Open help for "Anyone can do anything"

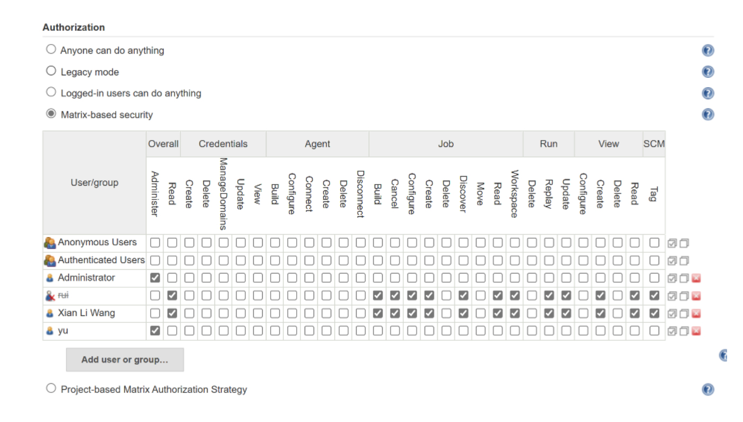click(x=707, y=50)
